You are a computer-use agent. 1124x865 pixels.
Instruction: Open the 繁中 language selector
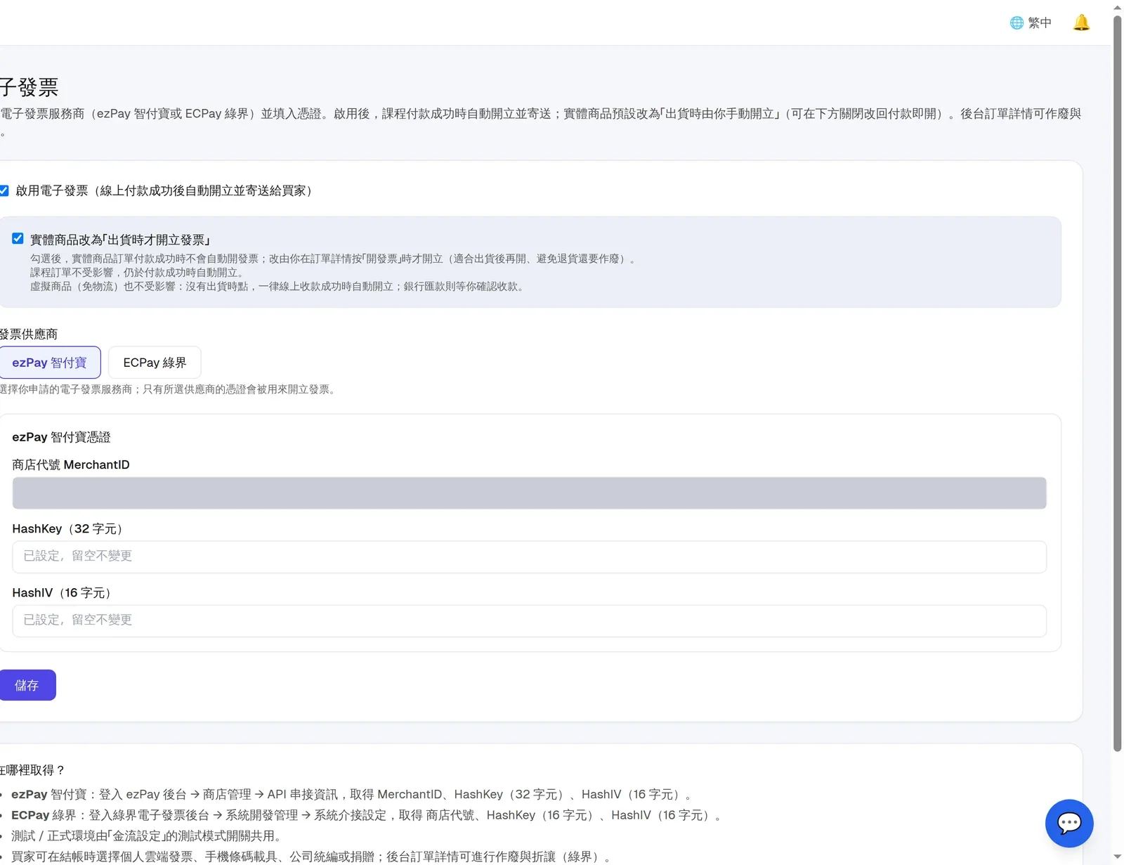(x=1031, y=22)
